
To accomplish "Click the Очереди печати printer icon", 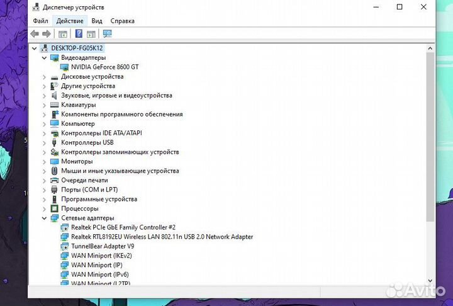I will click(x=54, y=181).
